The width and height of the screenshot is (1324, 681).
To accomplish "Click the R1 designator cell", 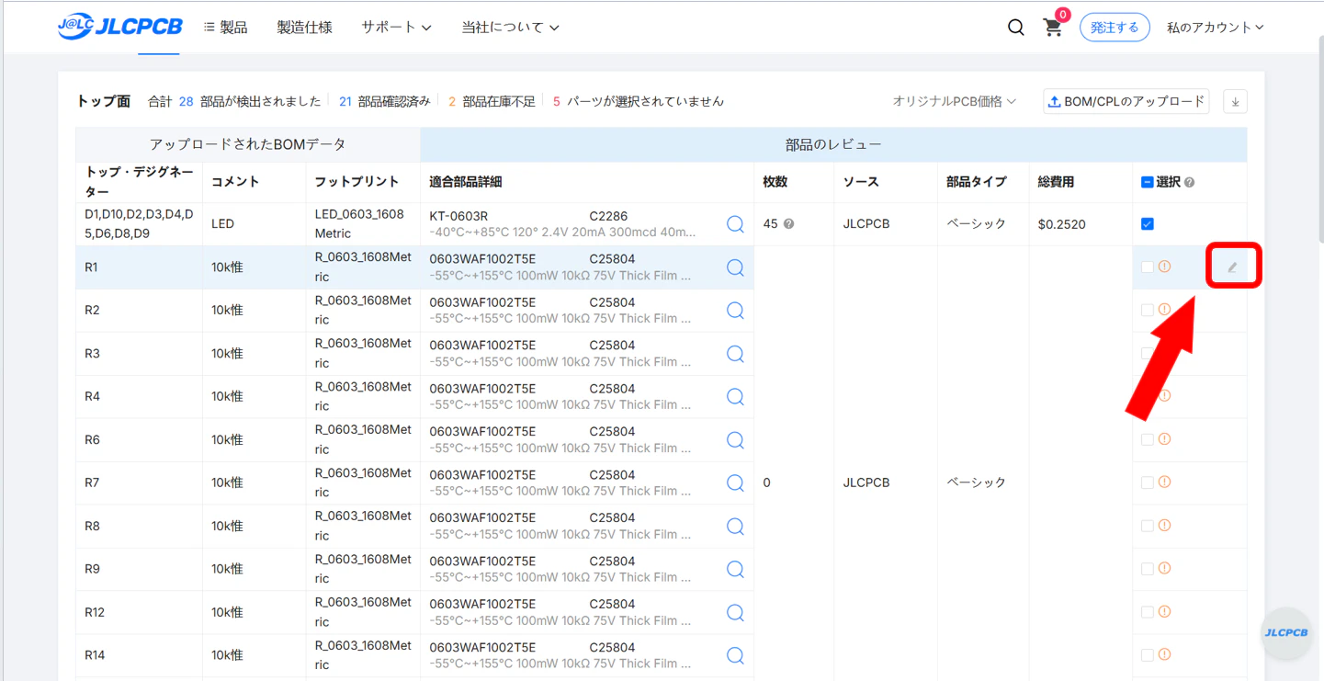I will click(139, 267).
